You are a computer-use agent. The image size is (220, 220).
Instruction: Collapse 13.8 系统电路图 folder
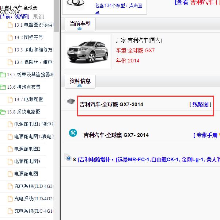point(24,112)
